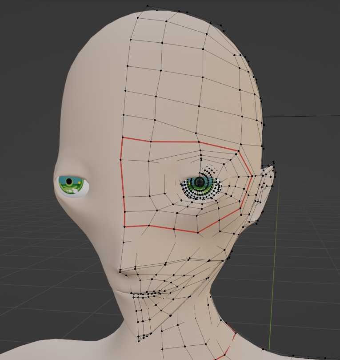The image size is (340, 360).
Task: Select the left vertical red seam edge
Action: click(x=122, y=182)
